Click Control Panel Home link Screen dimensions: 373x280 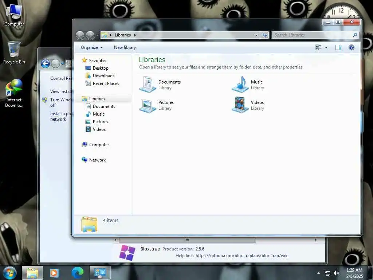coord(61,78)
